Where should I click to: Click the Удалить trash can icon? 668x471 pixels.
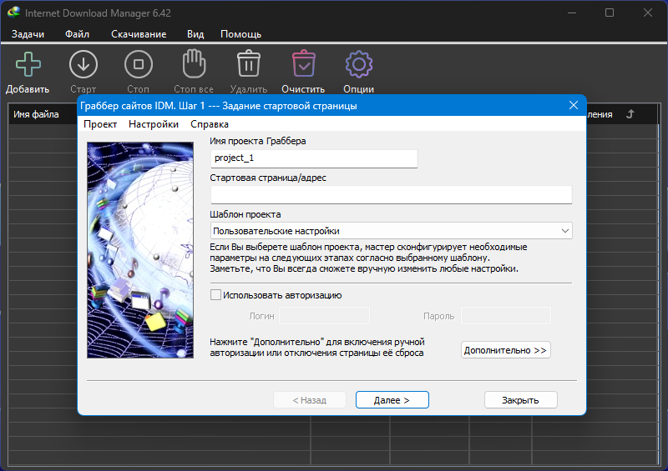coord(249,64)
